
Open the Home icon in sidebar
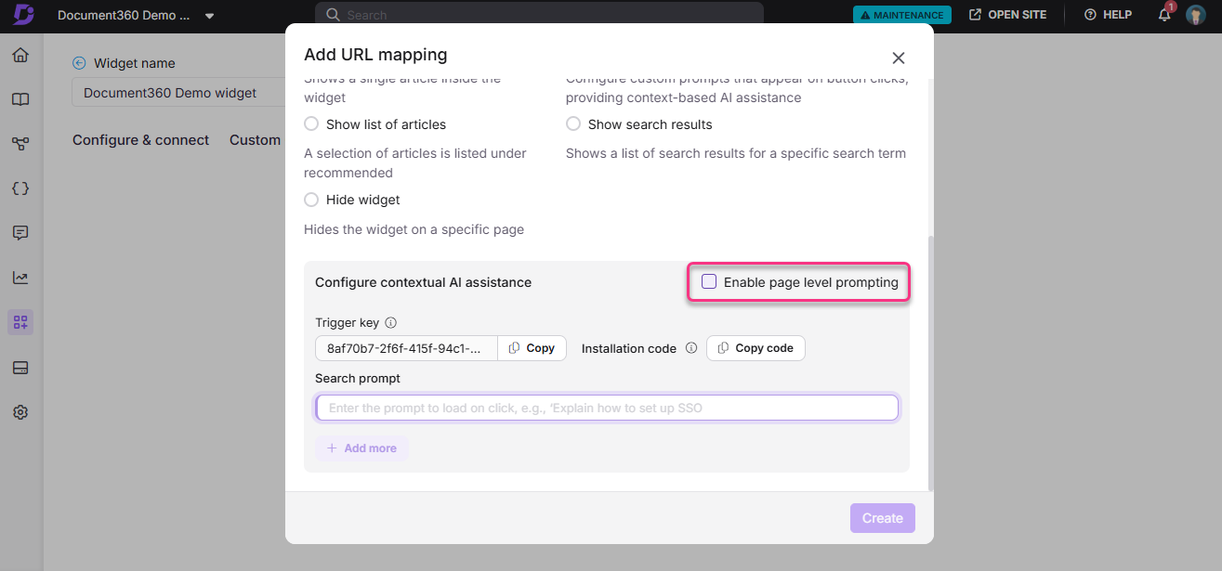tap(20, 55)
